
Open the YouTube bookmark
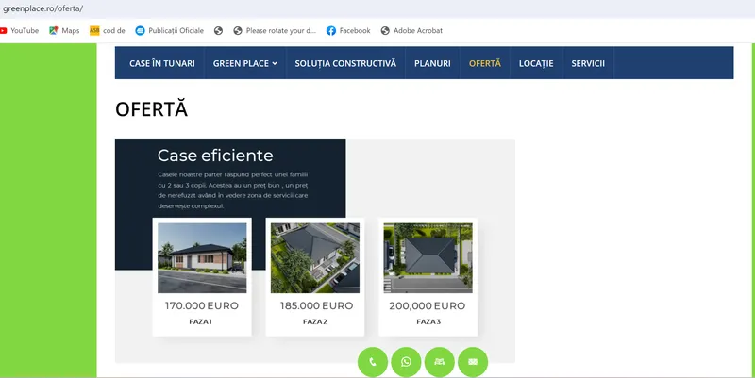click(19, 30)
